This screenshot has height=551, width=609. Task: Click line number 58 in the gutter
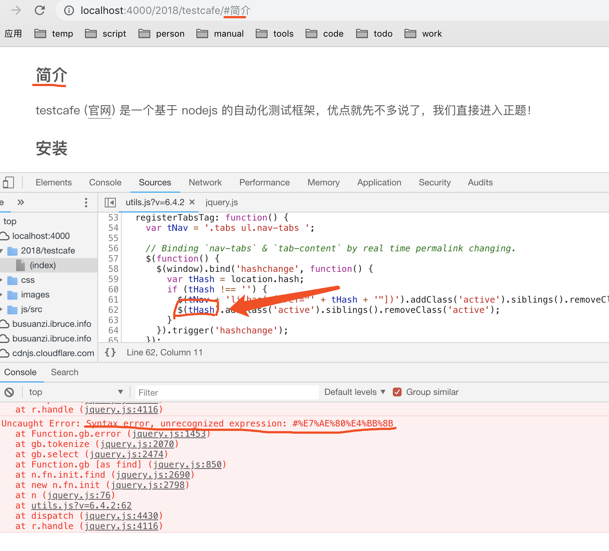pyautogui.click(x=113, y=269)
